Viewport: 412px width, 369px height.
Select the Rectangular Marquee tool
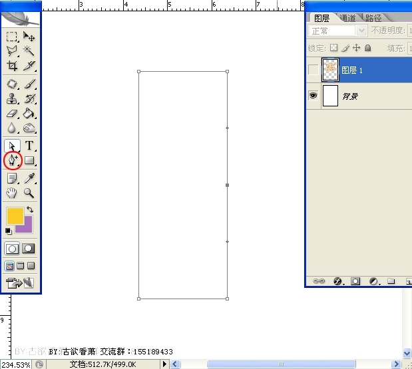[11, 37]
